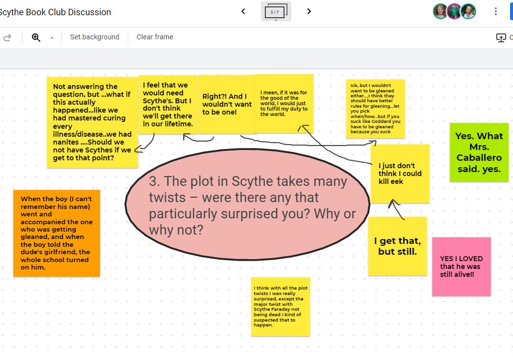Select the 'Ick, but I wouldn't want to be gleaned' note
The height and width of the screenshot is (357, 513).
coord(375,109)
